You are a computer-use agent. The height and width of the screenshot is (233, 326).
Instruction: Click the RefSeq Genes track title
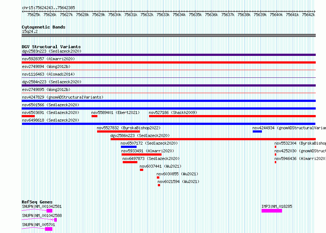pos(37,202)
